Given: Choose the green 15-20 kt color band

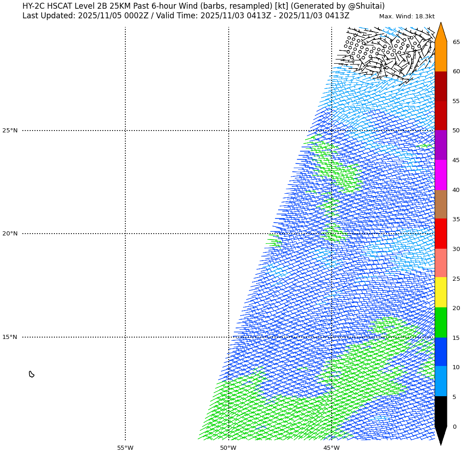Looking at the screenshot, I should coord(441,322).
